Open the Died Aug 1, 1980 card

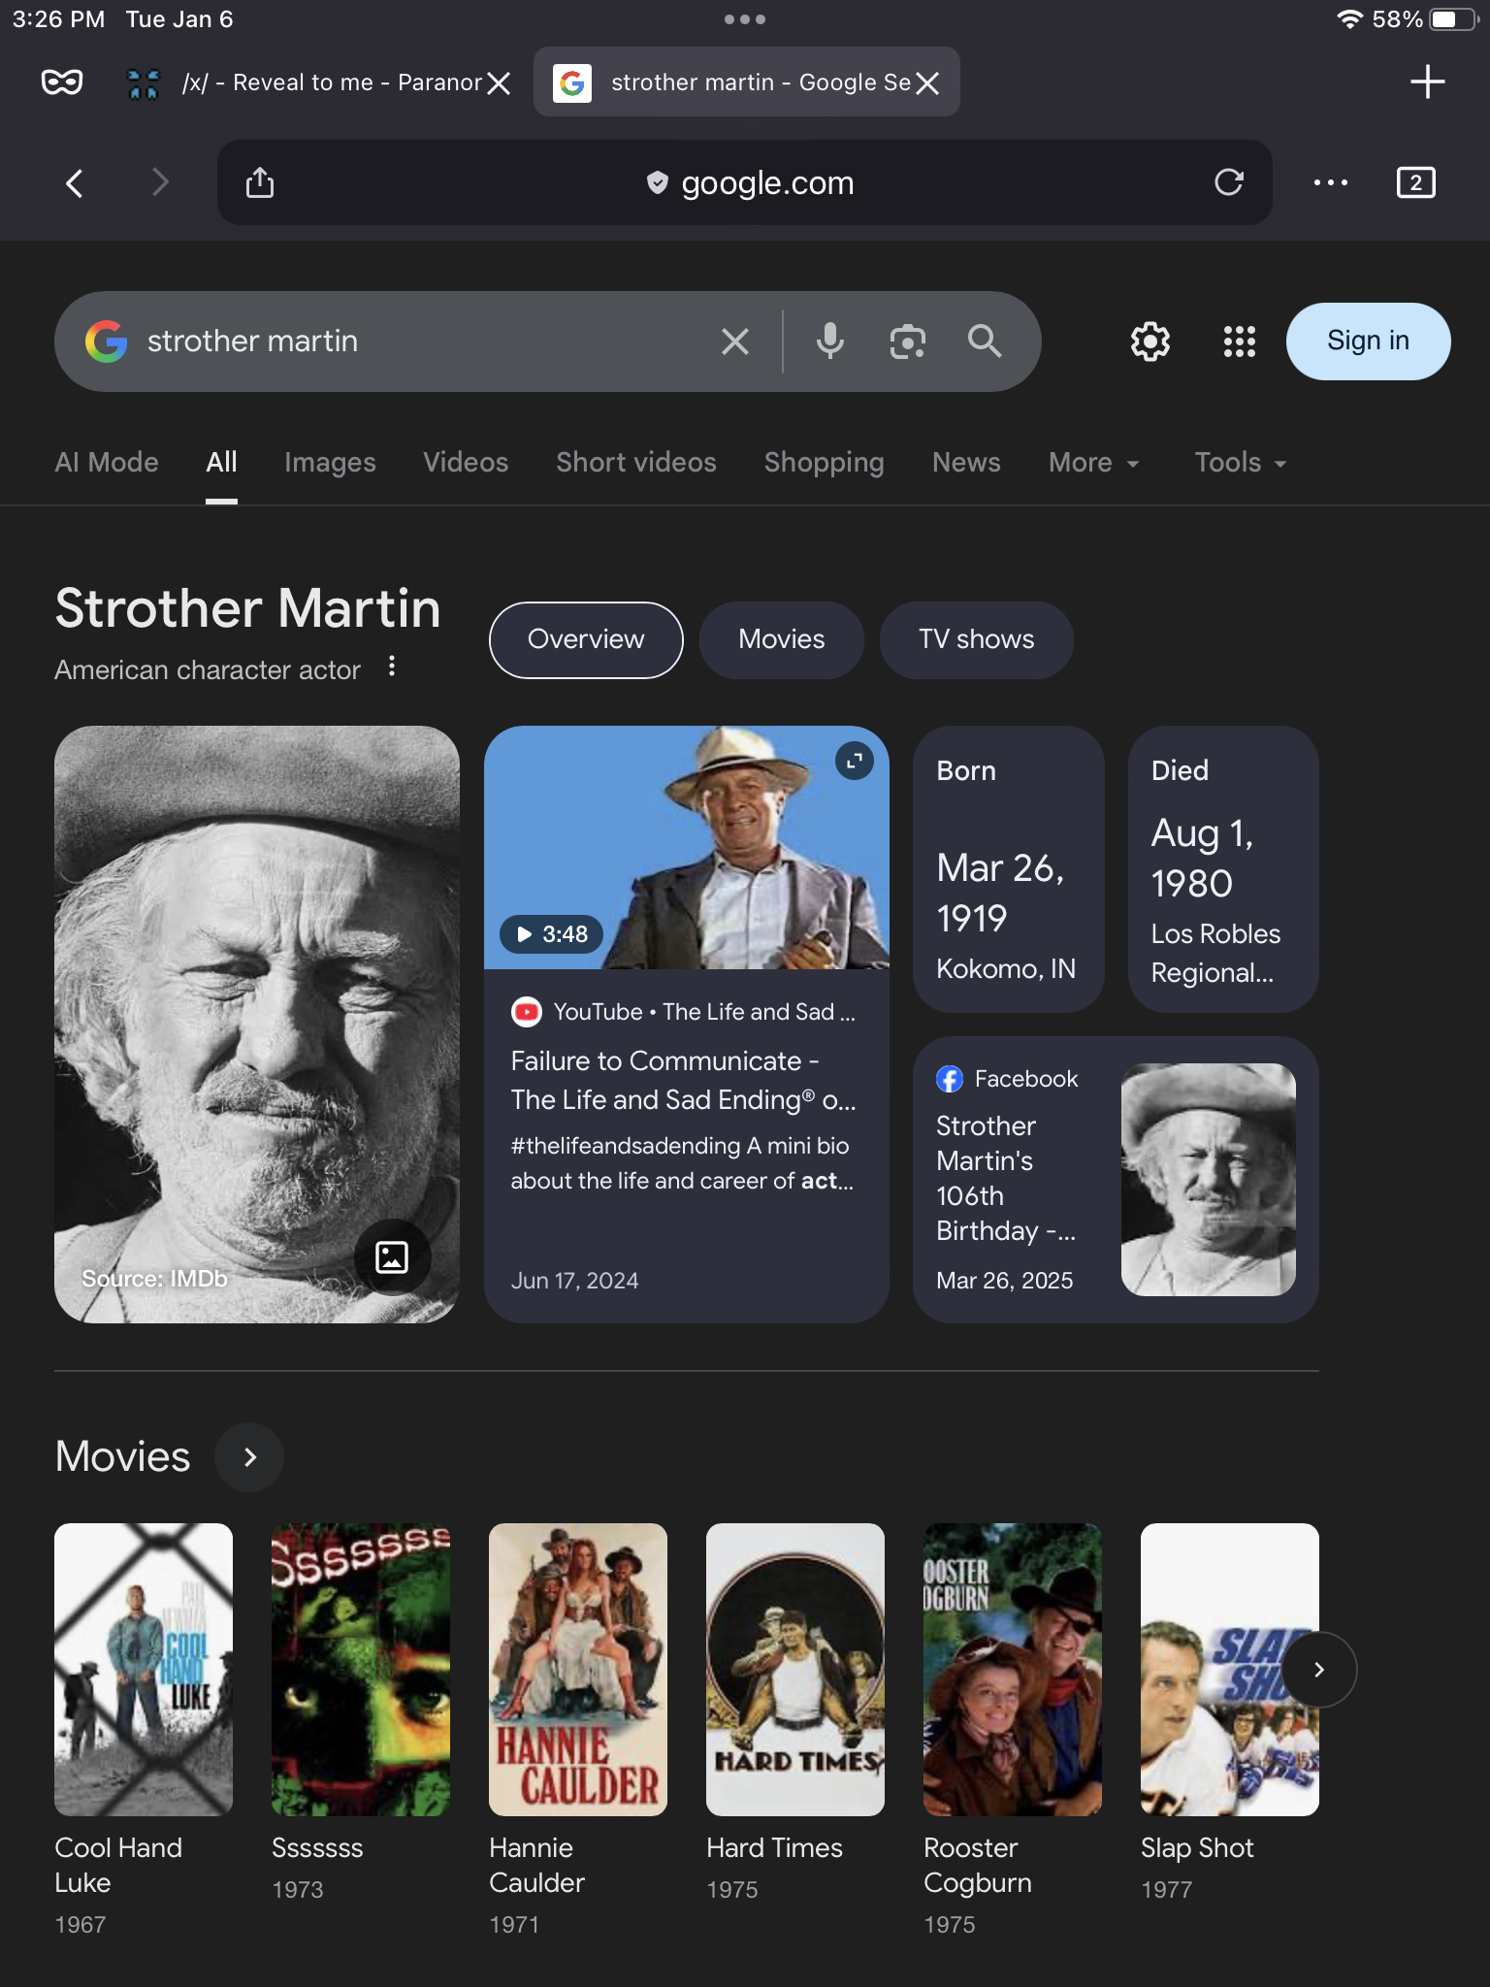[x=1223, y=869]
